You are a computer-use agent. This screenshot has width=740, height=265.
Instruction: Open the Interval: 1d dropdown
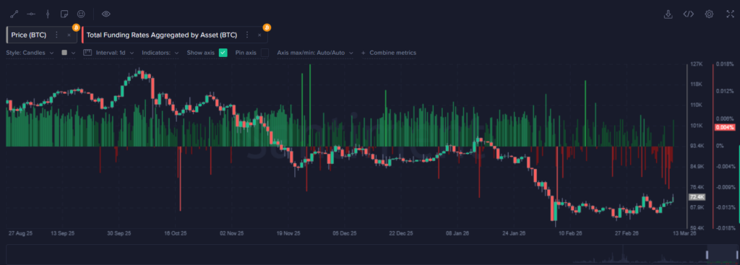click(115, 53)
